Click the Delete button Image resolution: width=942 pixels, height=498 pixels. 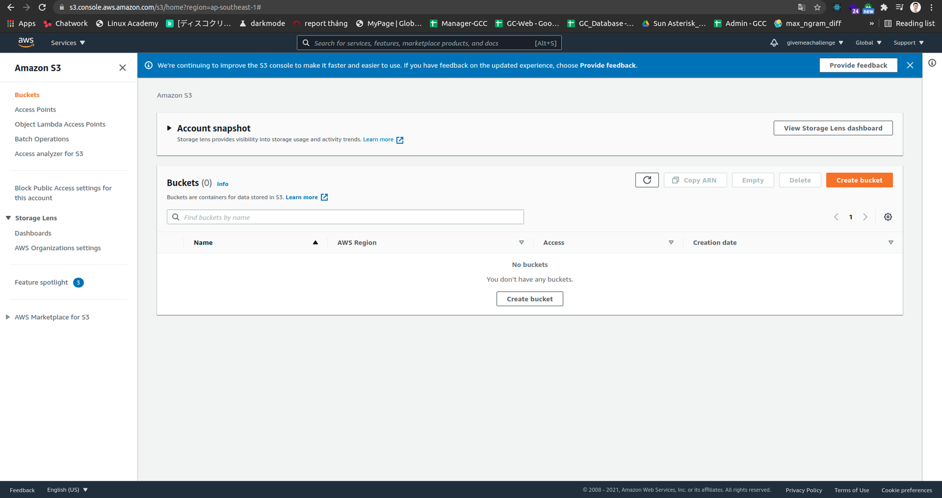pos(800,180)
